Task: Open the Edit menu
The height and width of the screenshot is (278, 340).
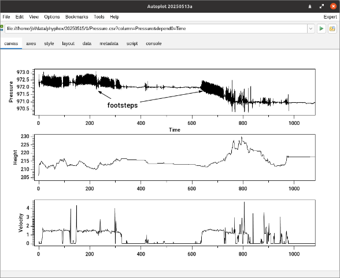Action: 20,17
